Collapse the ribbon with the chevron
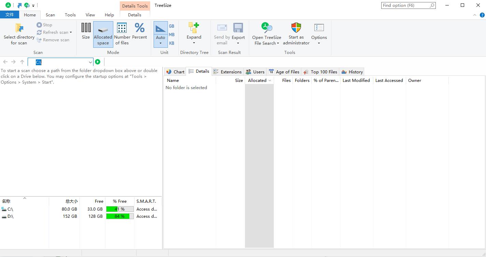The image size is (486, 257). pos(475,15)
